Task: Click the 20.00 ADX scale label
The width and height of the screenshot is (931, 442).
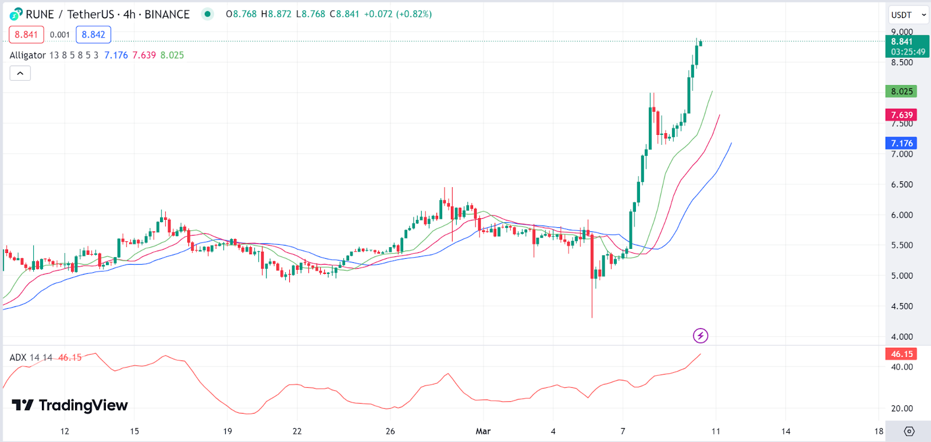Action: click(902, 408)
